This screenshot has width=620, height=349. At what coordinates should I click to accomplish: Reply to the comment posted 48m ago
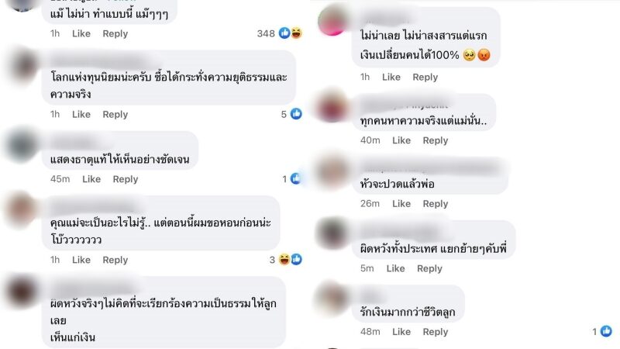[436, 332]
